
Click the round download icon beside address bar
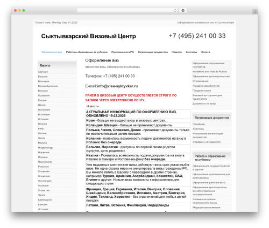(183, 11)
